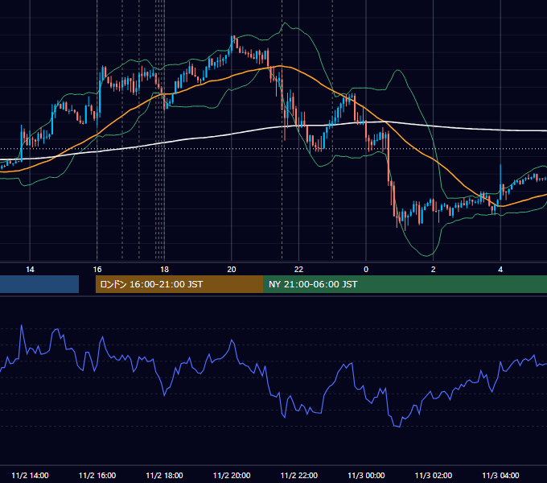547x483 pixels.
Task: Click the hour label 0 on price chart axis
Action: coord(366,270)
